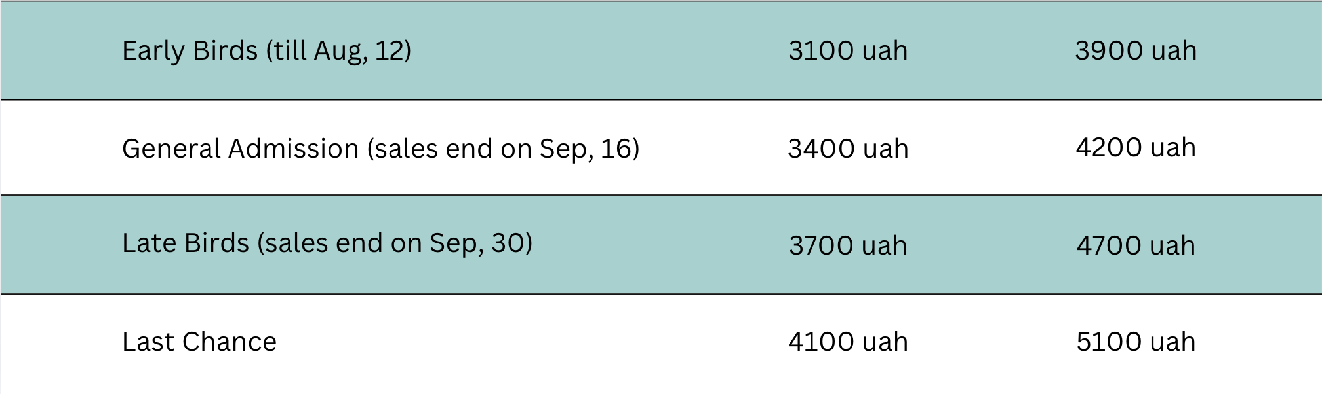Select the 4200 uah price
The height and width of the screenshot is (394, 1322).
(1136, 148)
